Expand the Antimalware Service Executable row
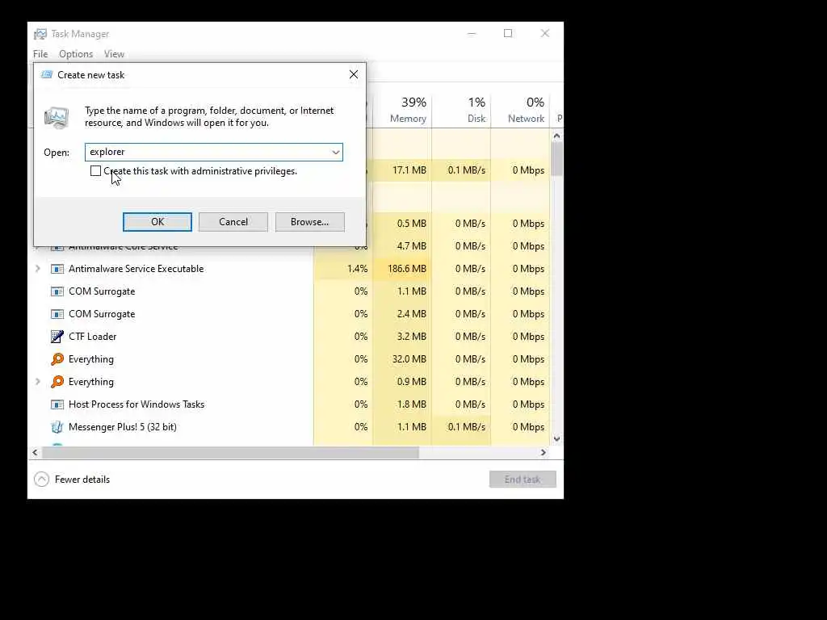The width and height of the screenshot is (827, 620). tap(37, 269)
